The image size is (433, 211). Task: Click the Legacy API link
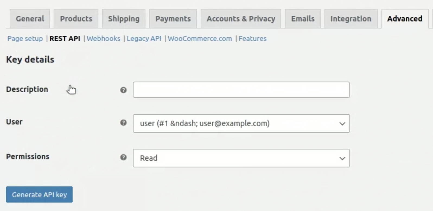[144, 39]
